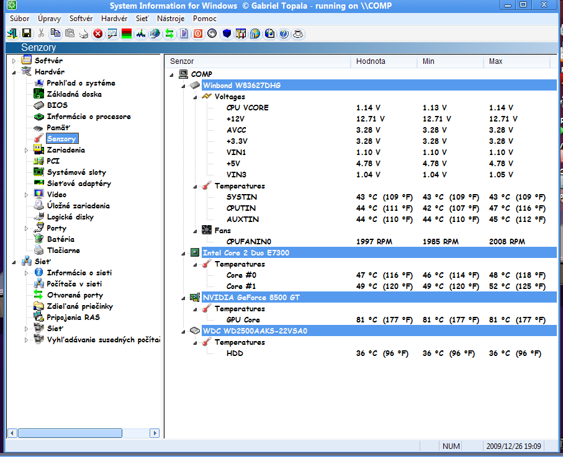This screenshot has width=563, height=457.
Task: Click the floppy disk save icon in toolbar
Action: coord(27,33)
